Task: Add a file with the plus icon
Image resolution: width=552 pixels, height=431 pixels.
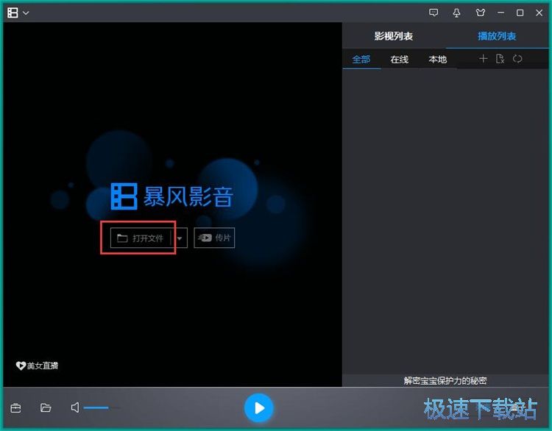Action: [483, 58]
